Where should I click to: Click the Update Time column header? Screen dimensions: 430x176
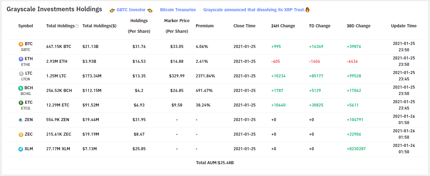404,26
